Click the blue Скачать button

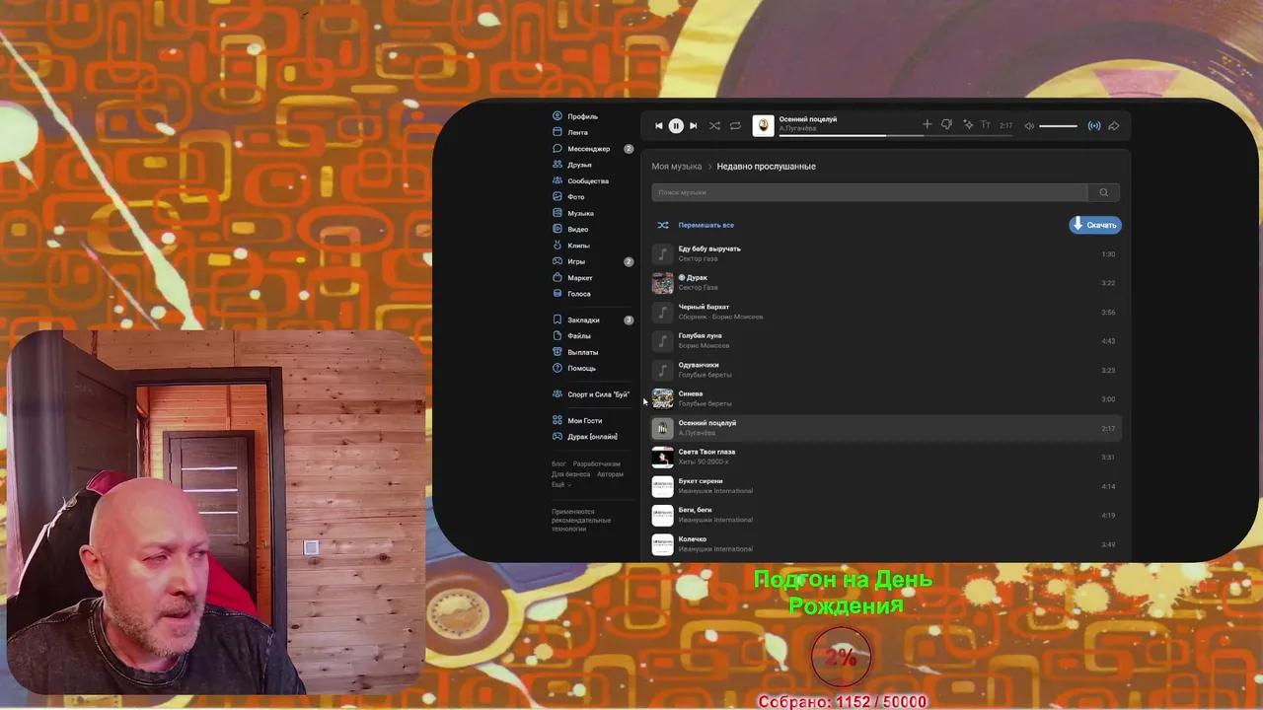tap(1095, 225)
